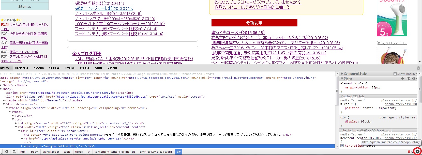Viewport: 422px width, 155px height.
Task: Open shophunter.css:308 source link
Action: 401,104
